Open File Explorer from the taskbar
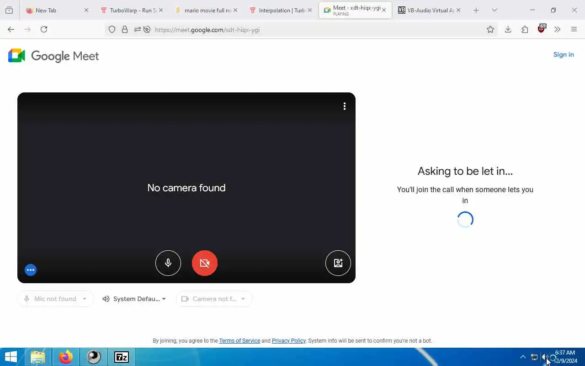 [x=38, y=357]
